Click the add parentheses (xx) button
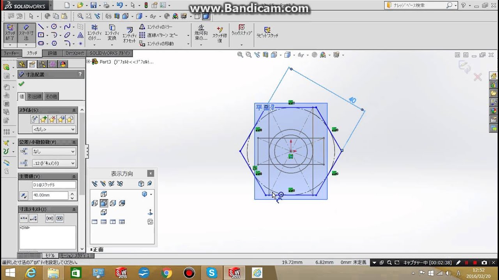This screenshot has height=280, width=499. coord(50,218)
